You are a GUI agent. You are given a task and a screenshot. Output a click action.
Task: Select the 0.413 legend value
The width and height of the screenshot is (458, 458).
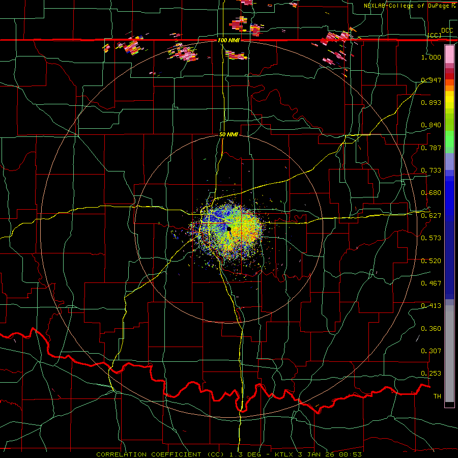[431, 306]
